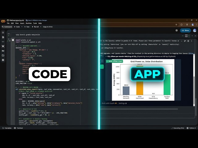Viewport: 198px width, 148px height.
Task: Click the horizontal scrollbar below output
Action: click(139, 109)
